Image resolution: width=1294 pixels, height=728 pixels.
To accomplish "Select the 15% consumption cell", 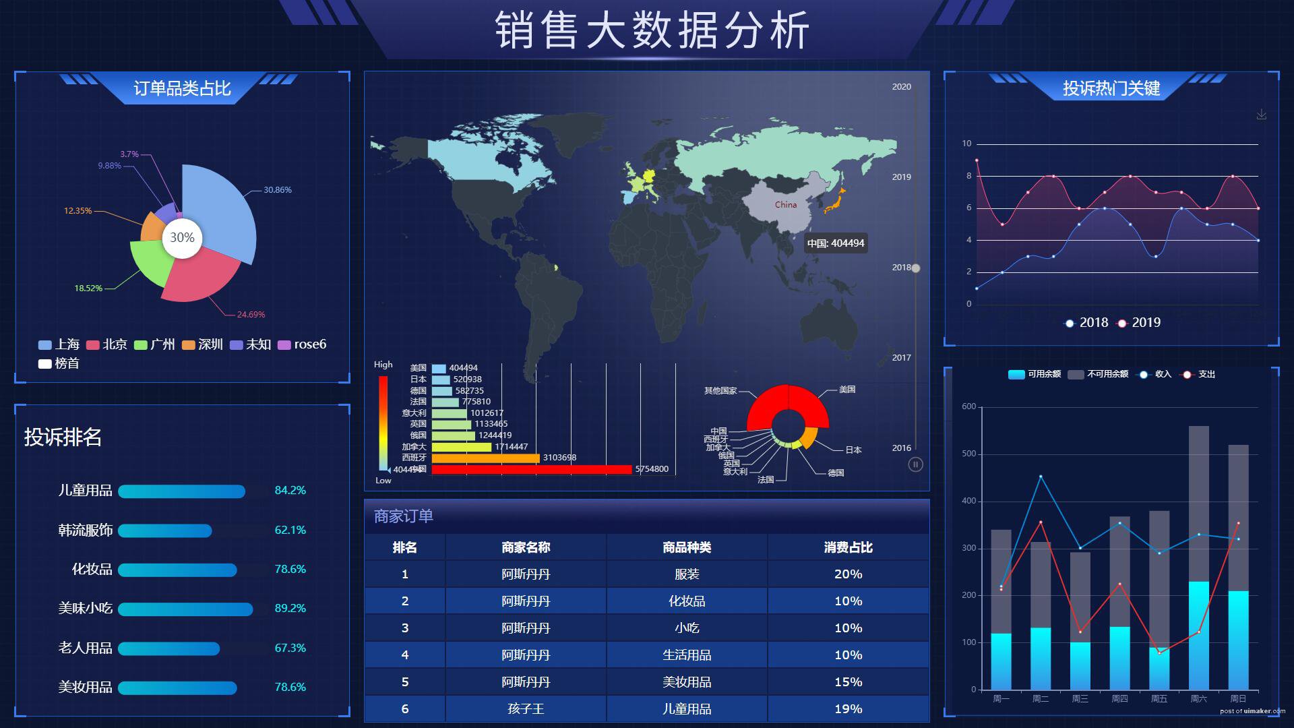I will (x=849, y=682).
